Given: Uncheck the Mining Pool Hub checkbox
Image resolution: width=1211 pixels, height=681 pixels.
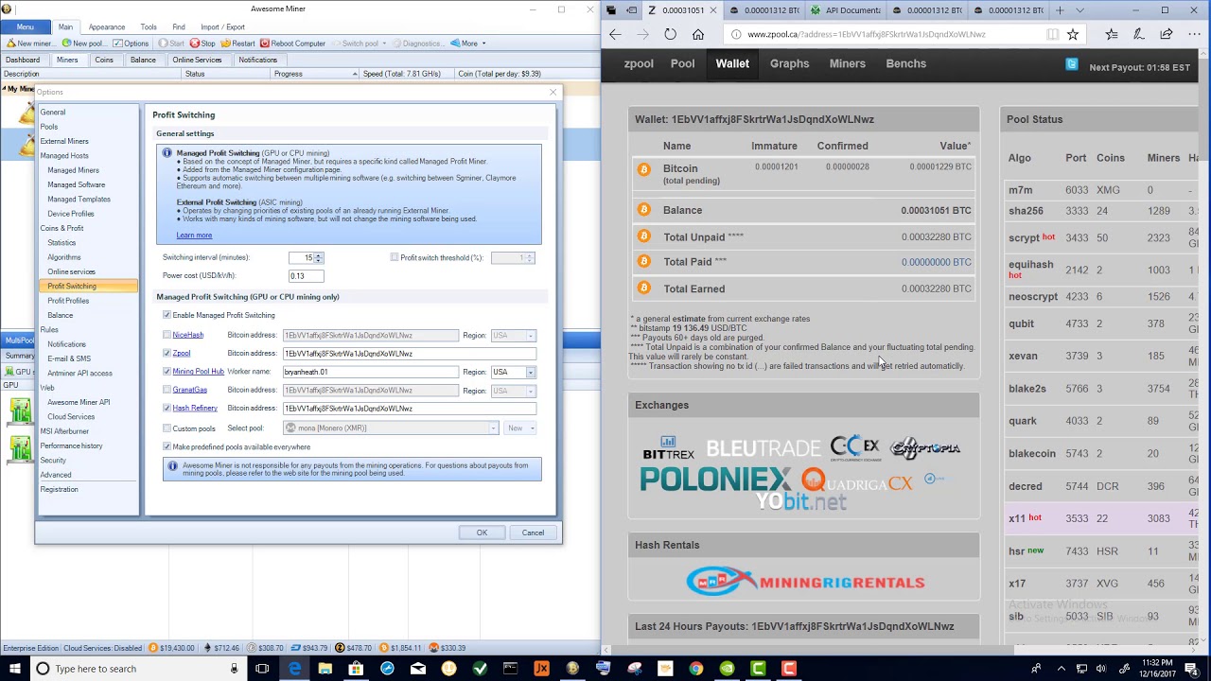Looking at the screenshot, I should click(167, 372).
